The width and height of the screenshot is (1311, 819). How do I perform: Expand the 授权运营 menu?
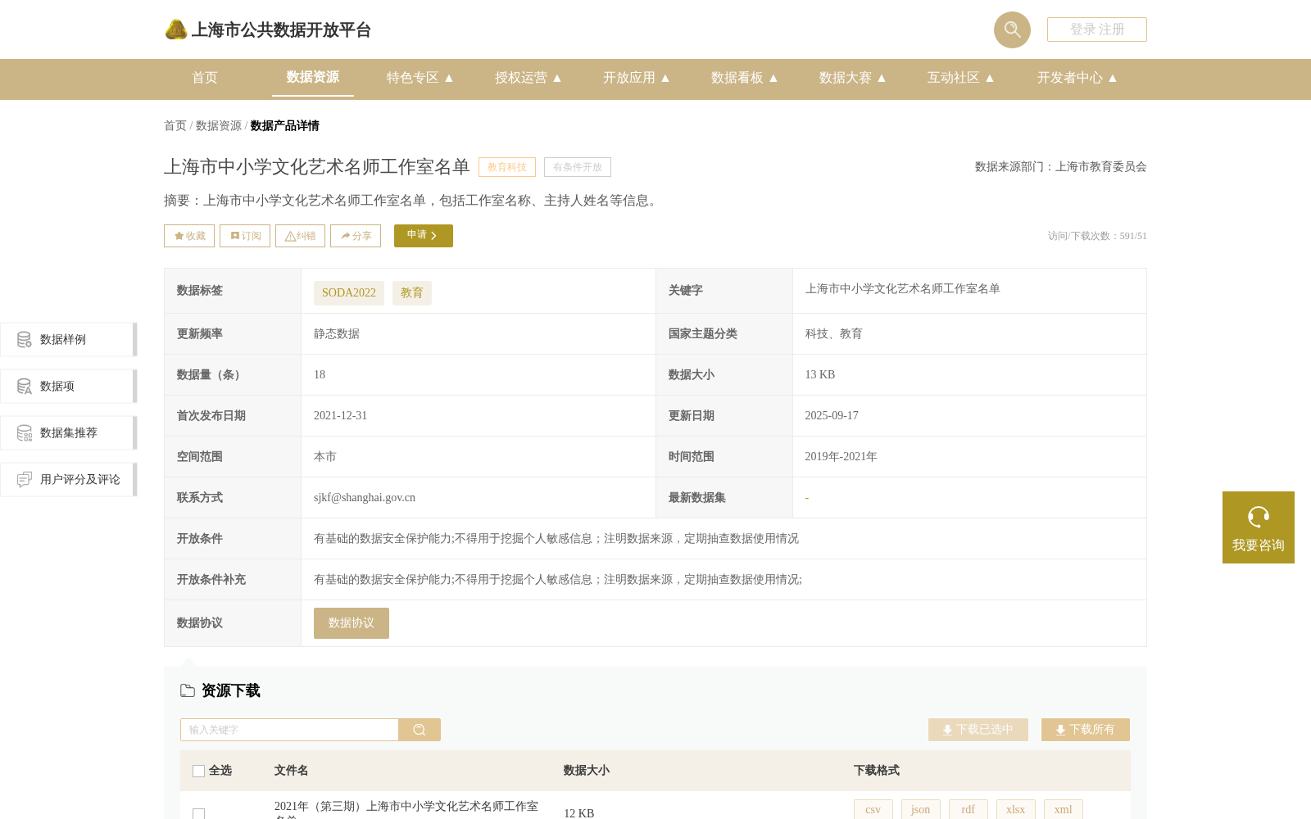pos(528,78)
